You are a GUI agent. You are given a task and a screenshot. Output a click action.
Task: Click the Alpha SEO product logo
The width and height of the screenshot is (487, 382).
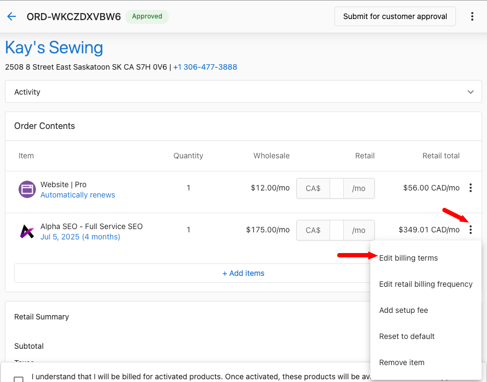point(27,231)
